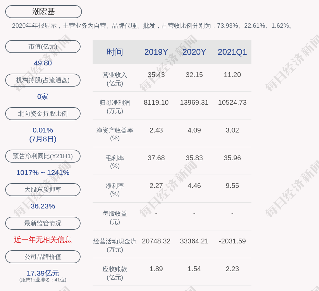Click the 预告净利同比(Y21H1) label pill
Screen dimensions: 319x291
click(43, 156)
